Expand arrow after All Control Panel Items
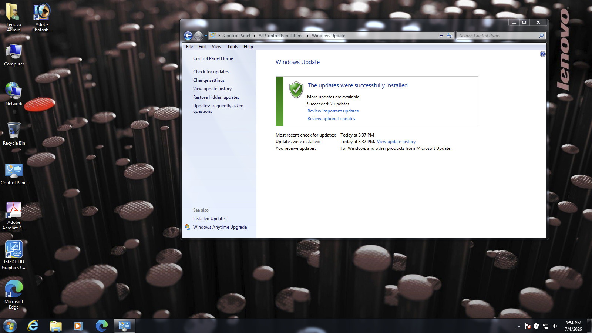 (307, 36)
